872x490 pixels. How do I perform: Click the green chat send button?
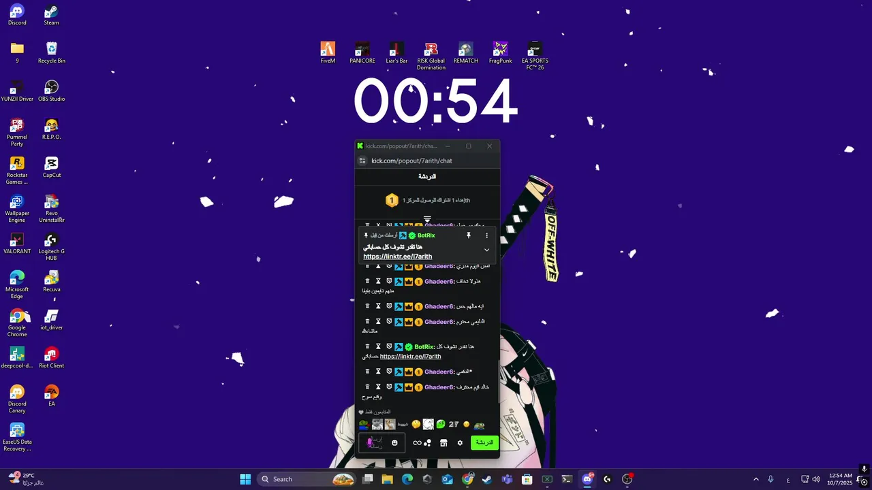(x=484, y=443)
